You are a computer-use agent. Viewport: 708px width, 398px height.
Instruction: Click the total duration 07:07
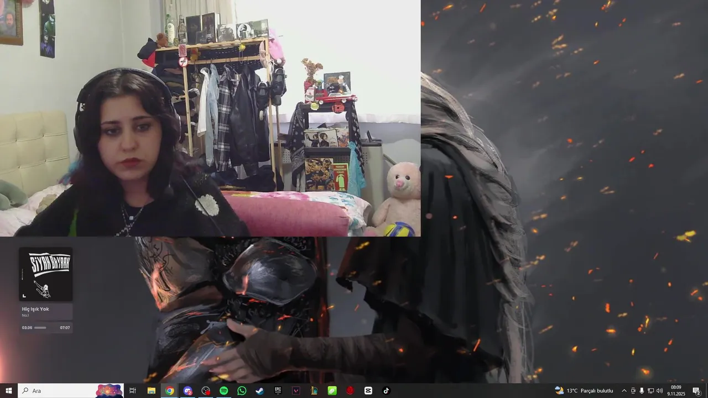coord(65,328)
